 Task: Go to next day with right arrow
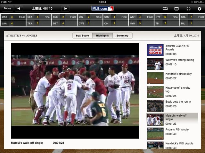point(65,9)
